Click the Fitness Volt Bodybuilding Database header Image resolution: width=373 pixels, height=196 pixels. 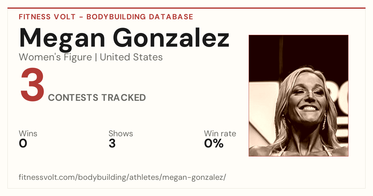point(106,17)
